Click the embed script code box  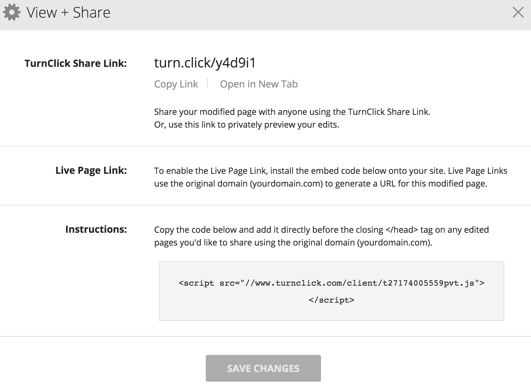pos(331,291)
